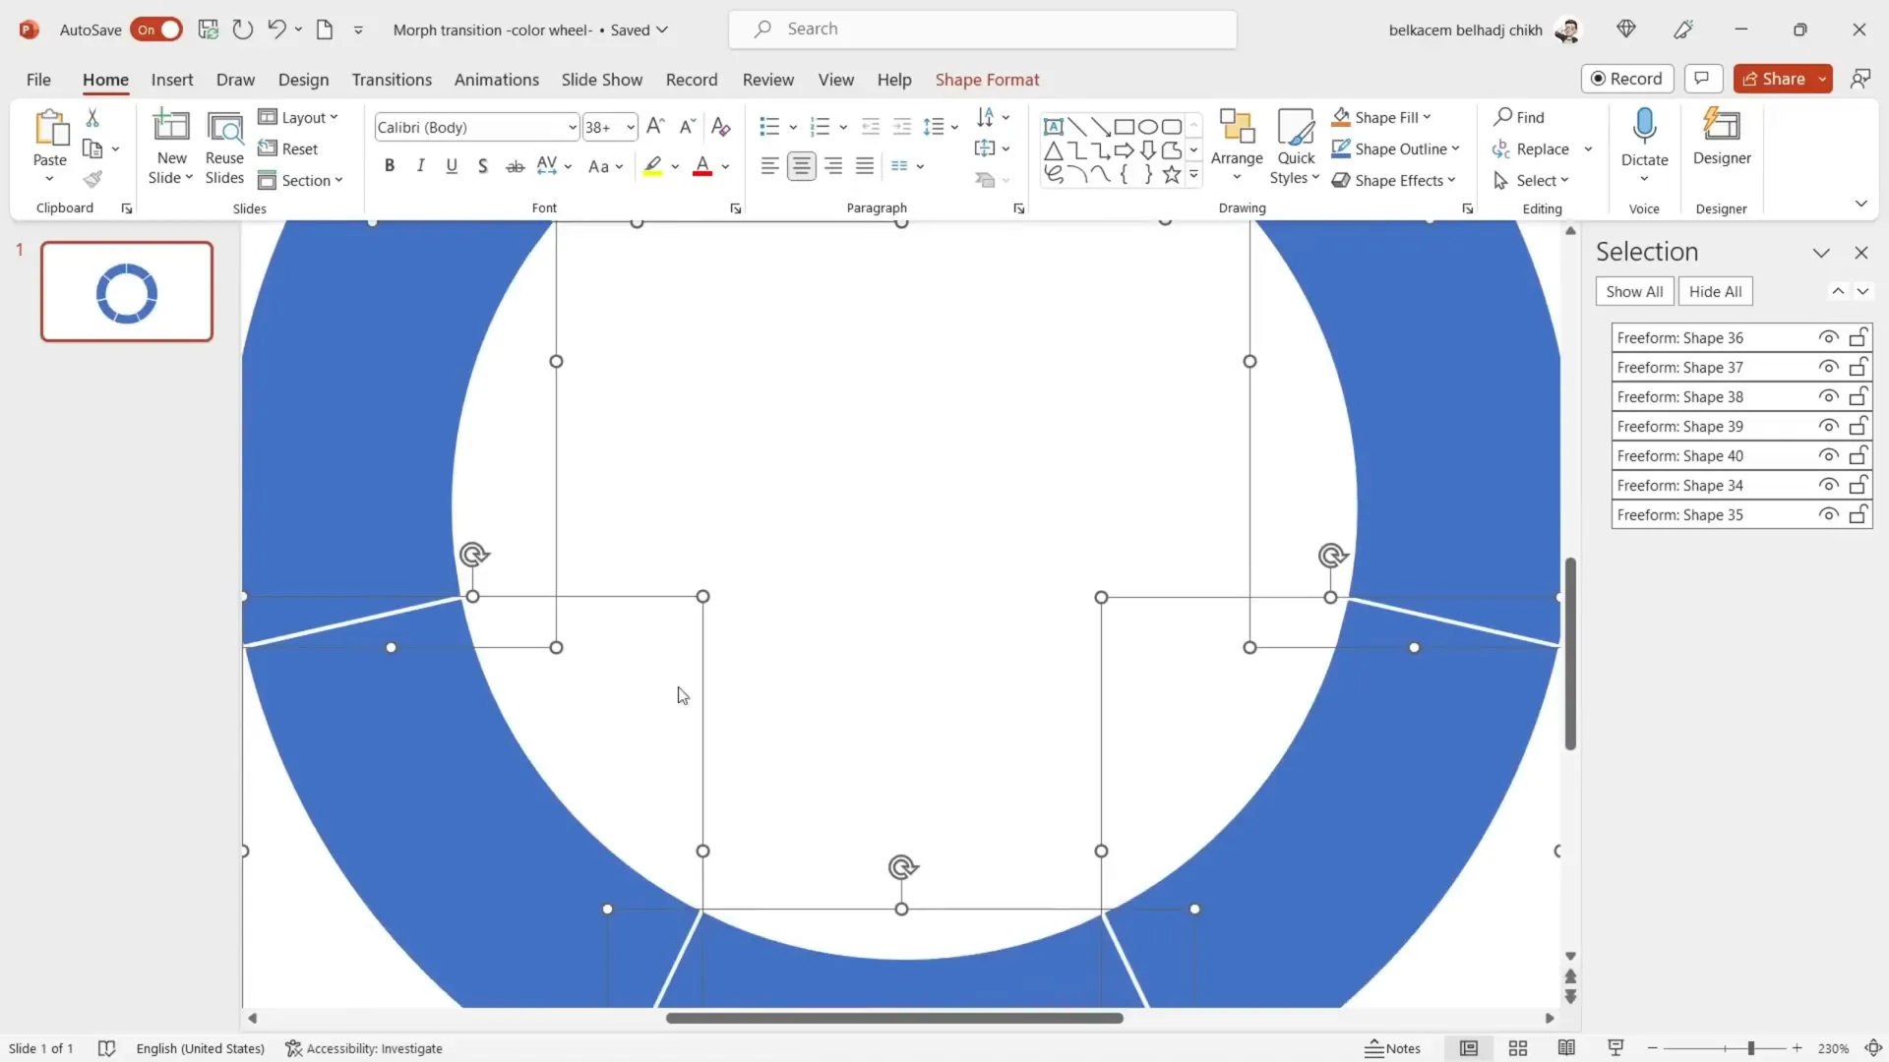
Task: Switch to Slide Sorter view
Action: coord(1518,1048)
